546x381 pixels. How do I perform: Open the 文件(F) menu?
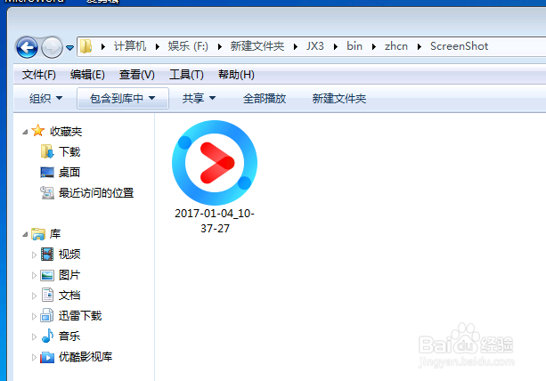click(x=38, y=75)
